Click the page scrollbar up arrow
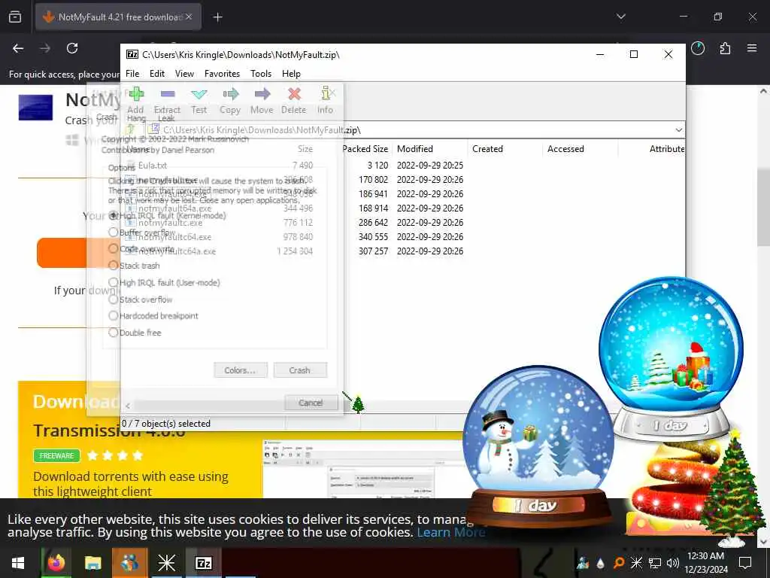Image resolution: width=770 pixels, height=578 pixels. pos(763,91)
